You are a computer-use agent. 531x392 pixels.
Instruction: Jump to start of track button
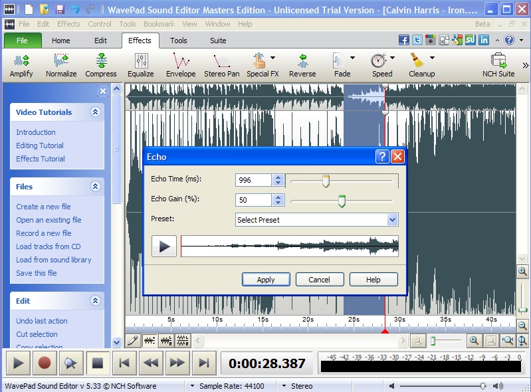click(124, 363)
